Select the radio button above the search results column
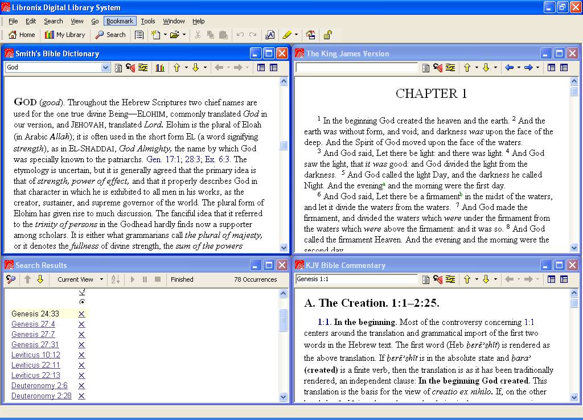Viewport: 583px width, 420px height. (82, 302)
